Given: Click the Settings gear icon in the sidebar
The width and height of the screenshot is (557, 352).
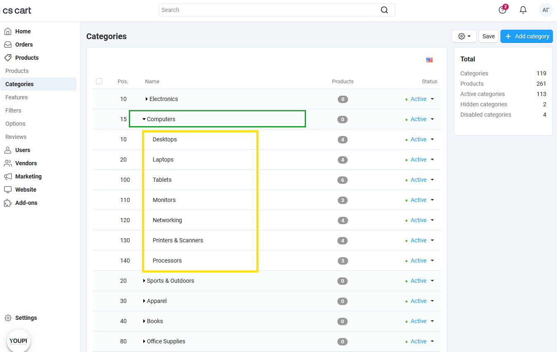Looking at the screenshot, I should [8, 318].
